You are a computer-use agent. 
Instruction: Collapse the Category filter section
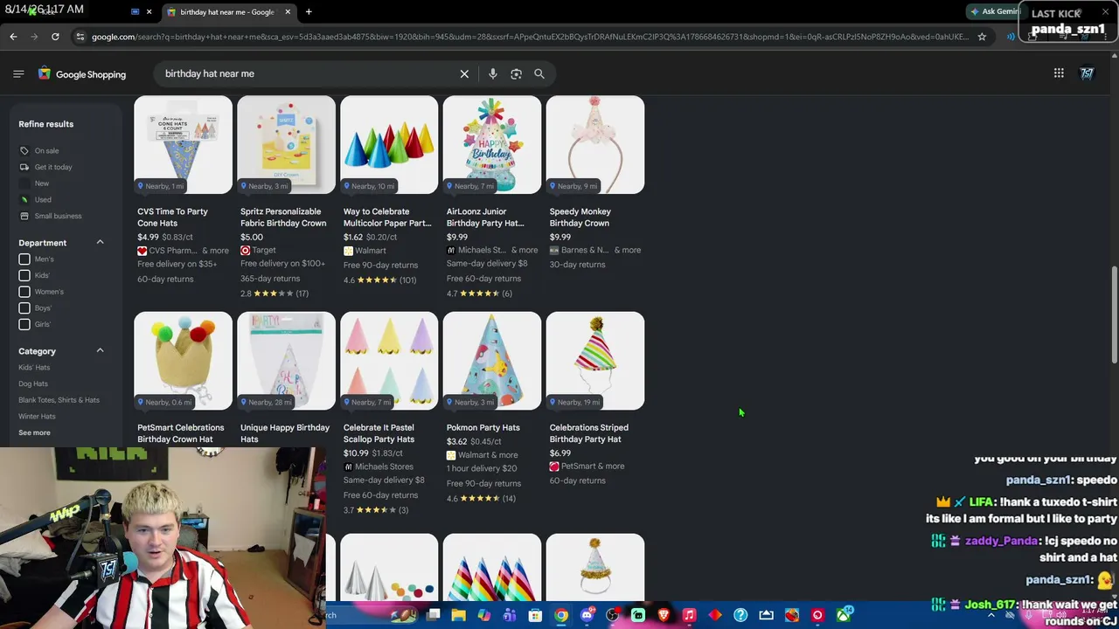pos(100,350)
